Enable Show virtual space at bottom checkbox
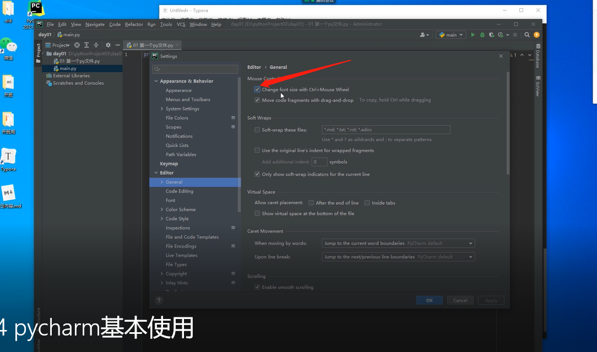Viewport: 597px width, 352px height. (257, 213)
